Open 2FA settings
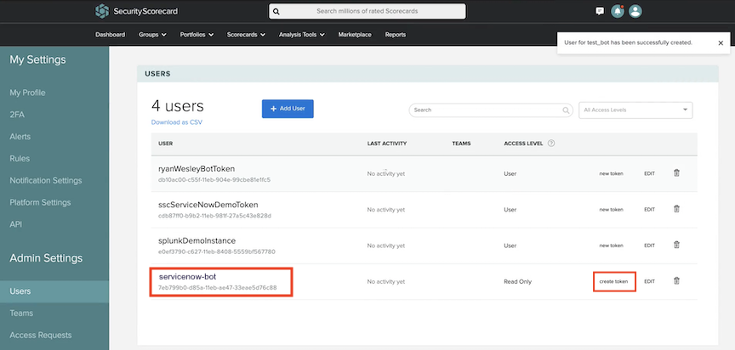This screenshot has width=735, height=350. [x=17, y=115]
